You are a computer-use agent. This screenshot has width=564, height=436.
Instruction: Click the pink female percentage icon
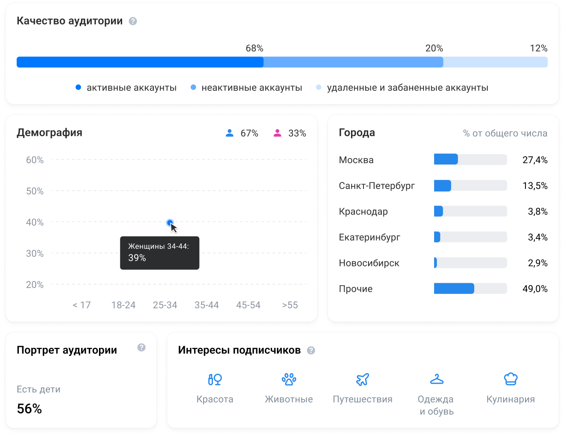pos(277,133)
